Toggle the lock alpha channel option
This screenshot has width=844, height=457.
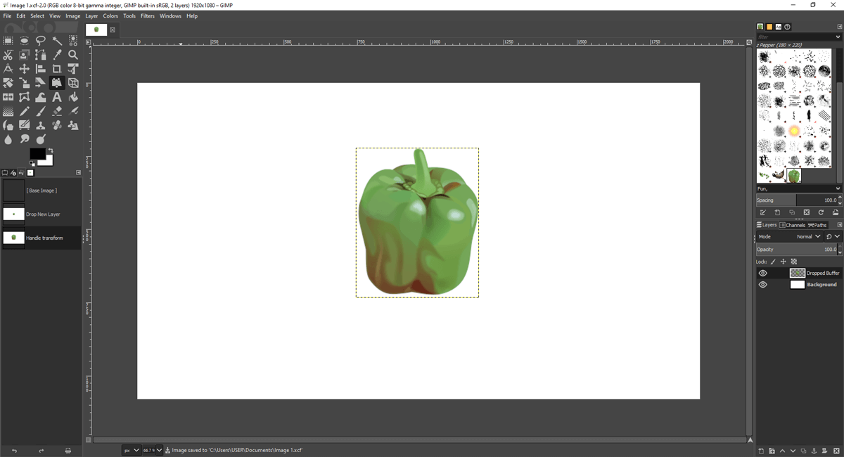tap(794, 262)
